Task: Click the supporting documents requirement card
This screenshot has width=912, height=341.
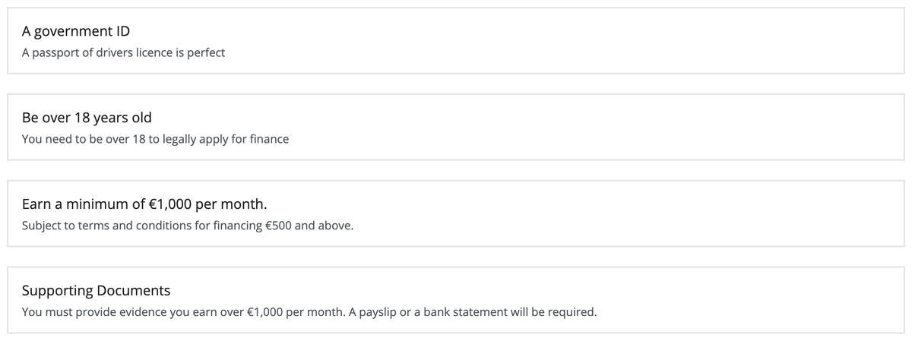Action: pos(456,300)
